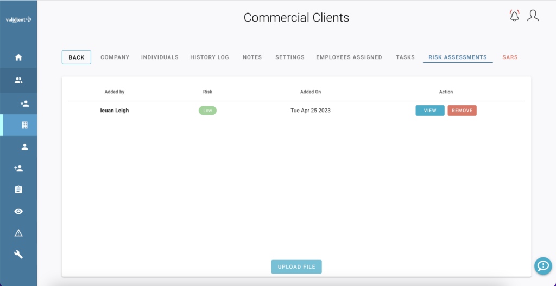The image size is (556, 286).
Task: Open the wrench settings sidebar icon
Action: [18, 254]
